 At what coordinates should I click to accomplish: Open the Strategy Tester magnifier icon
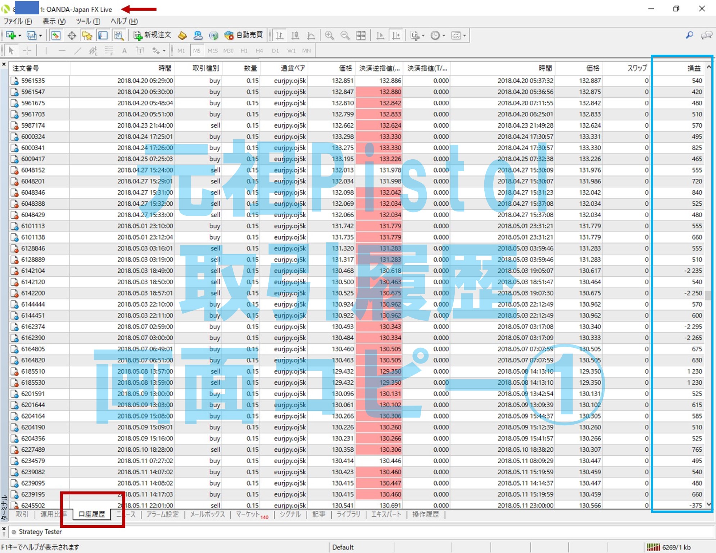coord(119,35)
